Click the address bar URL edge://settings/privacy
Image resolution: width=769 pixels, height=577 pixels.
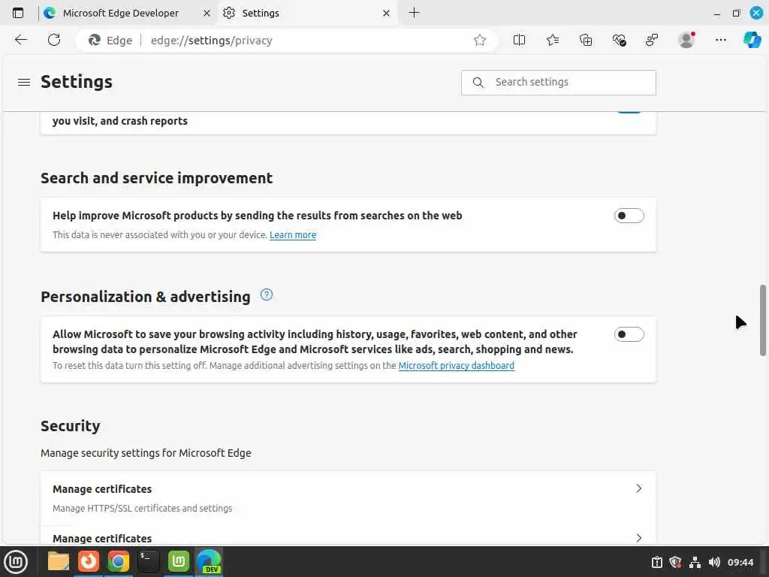(x=211, y=41)
